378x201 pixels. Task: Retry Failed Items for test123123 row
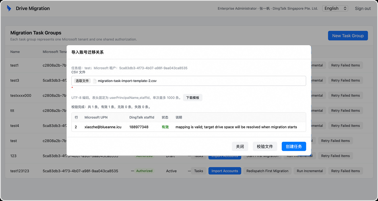(345, 171)
